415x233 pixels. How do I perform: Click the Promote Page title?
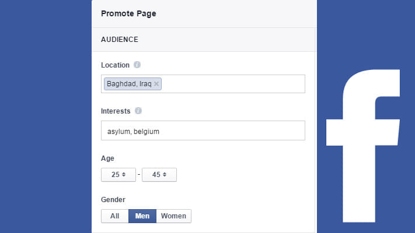pyautogui.click(x=128, y=13)
